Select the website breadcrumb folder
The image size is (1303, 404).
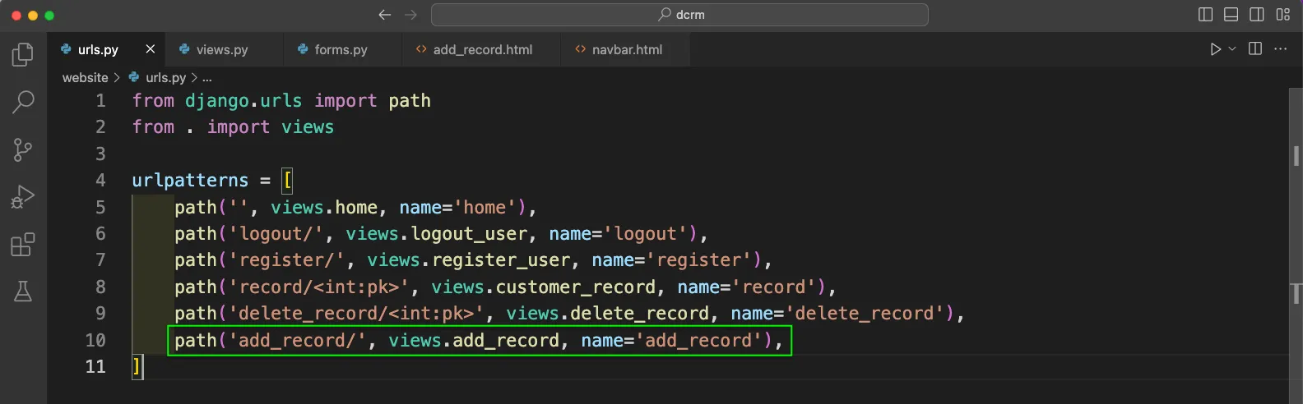click(86, 77)
